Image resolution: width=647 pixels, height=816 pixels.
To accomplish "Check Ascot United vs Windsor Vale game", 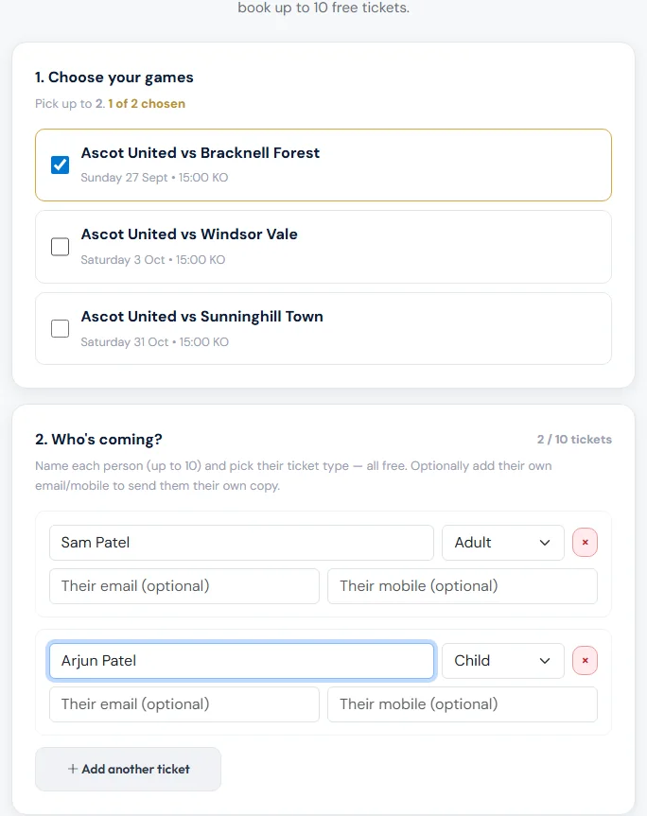I will [x=60, y=247].
